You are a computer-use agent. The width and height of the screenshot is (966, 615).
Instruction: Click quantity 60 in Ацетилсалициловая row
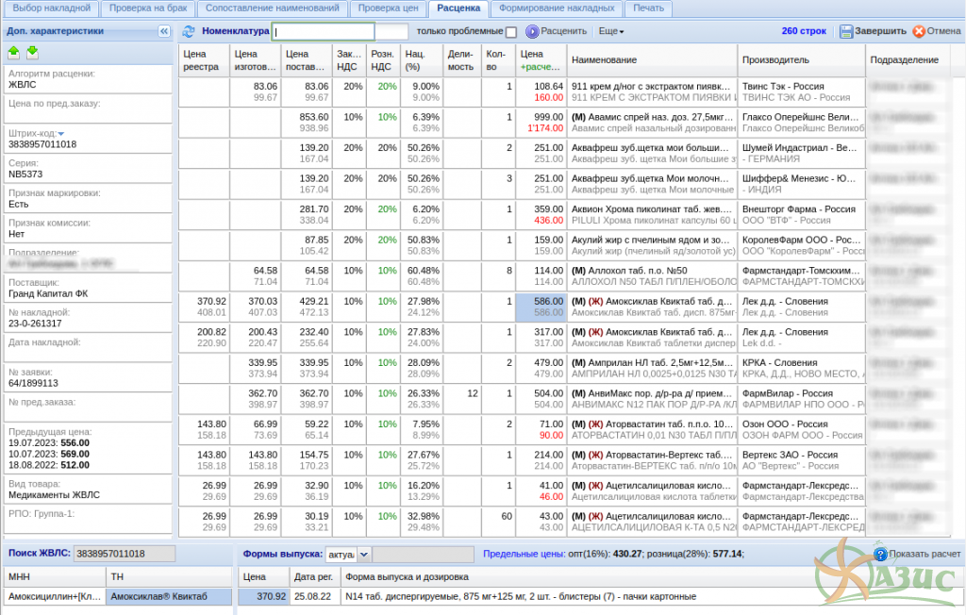(x=507, y=516)
